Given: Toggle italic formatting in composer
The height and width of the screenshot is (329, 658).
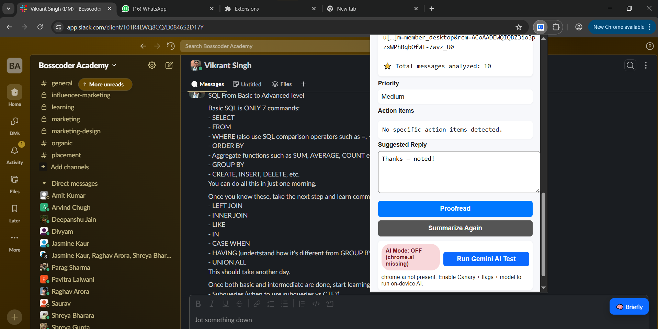Looking at the screenshot, I should pyautogui.click(x=212, y=304).
